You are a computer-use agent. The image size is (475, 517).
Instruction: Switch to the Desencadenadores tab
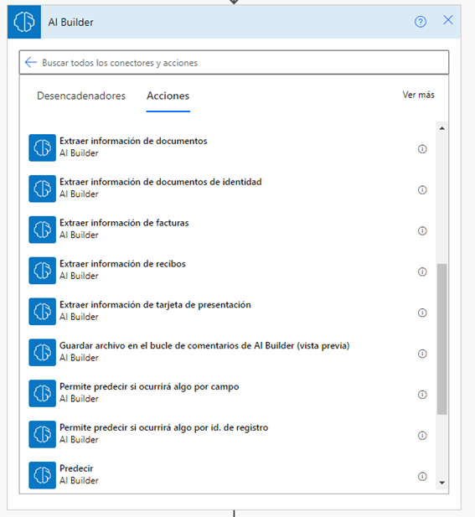81,96
